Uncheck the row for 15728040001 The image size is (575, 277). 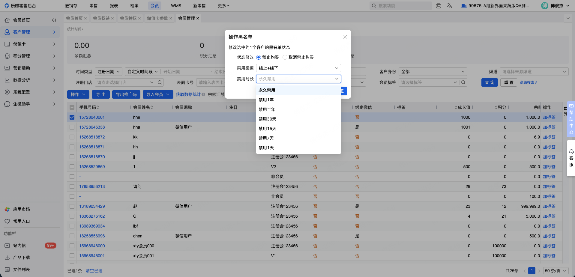coord(72,117)
